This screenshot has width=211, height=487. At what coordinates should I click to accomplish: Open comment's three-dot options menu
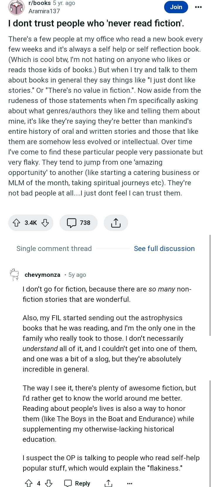tap(130, 483)
